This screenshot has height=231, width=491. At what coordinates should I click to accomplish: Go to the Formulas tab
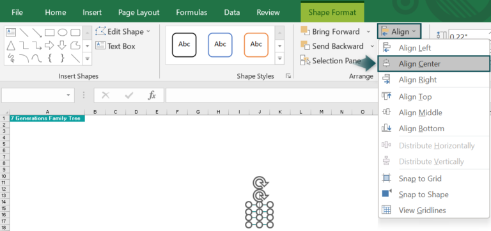click(192, 13)
